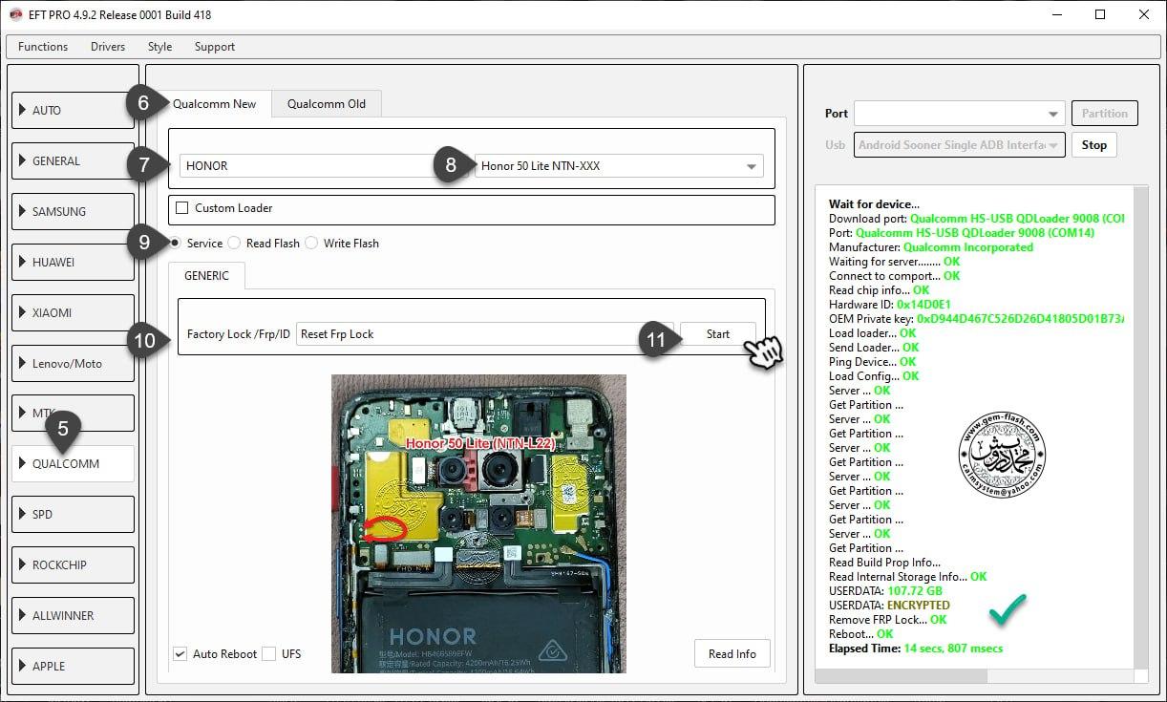The height and width of the screenshot is (702, 1167).
Task: Open the Support menu
Action: pyautogui.click(x=215, y=46)
